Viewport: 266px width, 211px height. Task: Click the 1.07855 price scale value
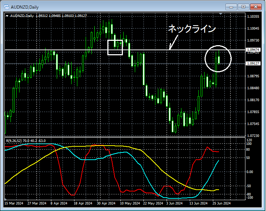click(x=253, y=112)
